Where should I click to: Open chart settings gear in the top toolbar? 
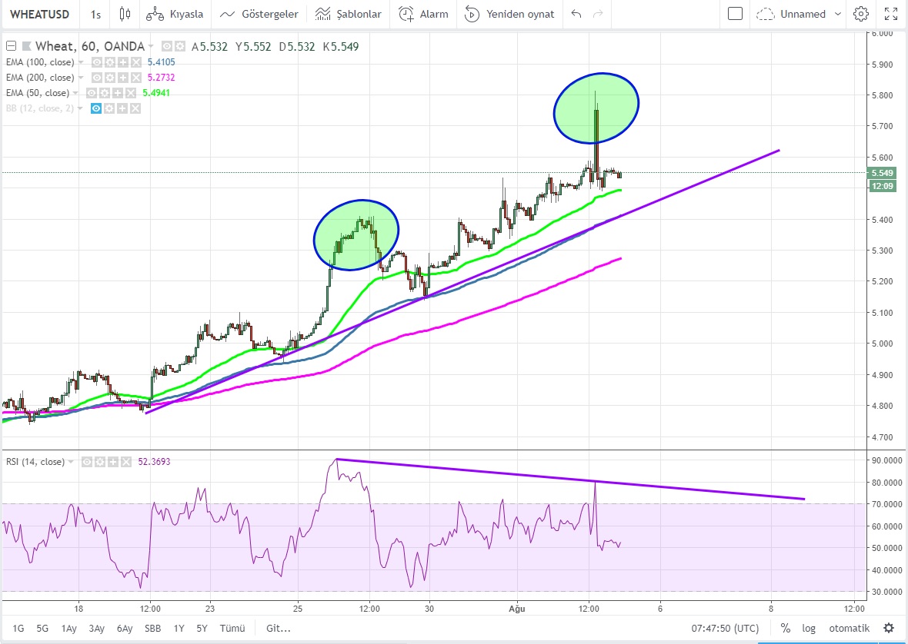[861, 14]
